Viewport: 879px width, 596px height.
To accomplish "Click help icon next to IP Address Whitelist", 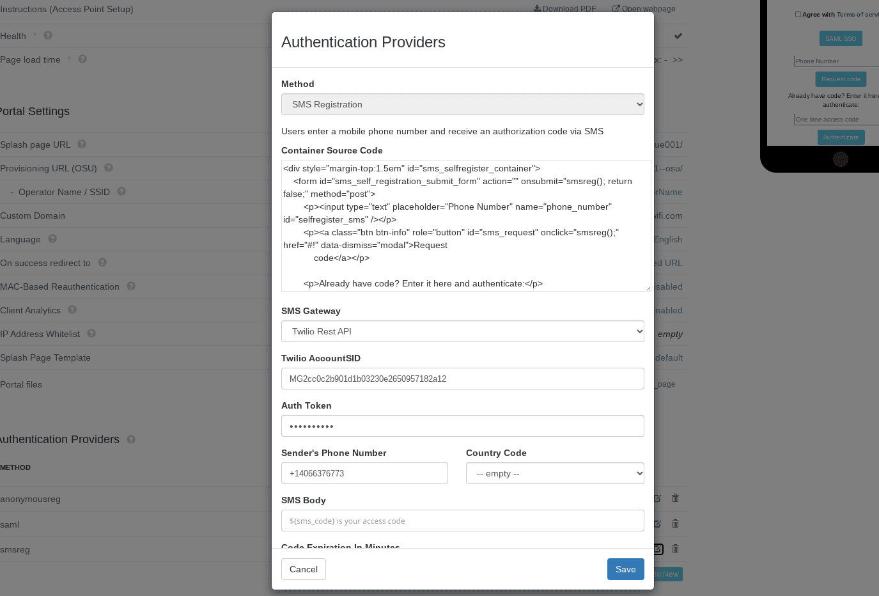I will pyautogui.click(x=91, y=333).
